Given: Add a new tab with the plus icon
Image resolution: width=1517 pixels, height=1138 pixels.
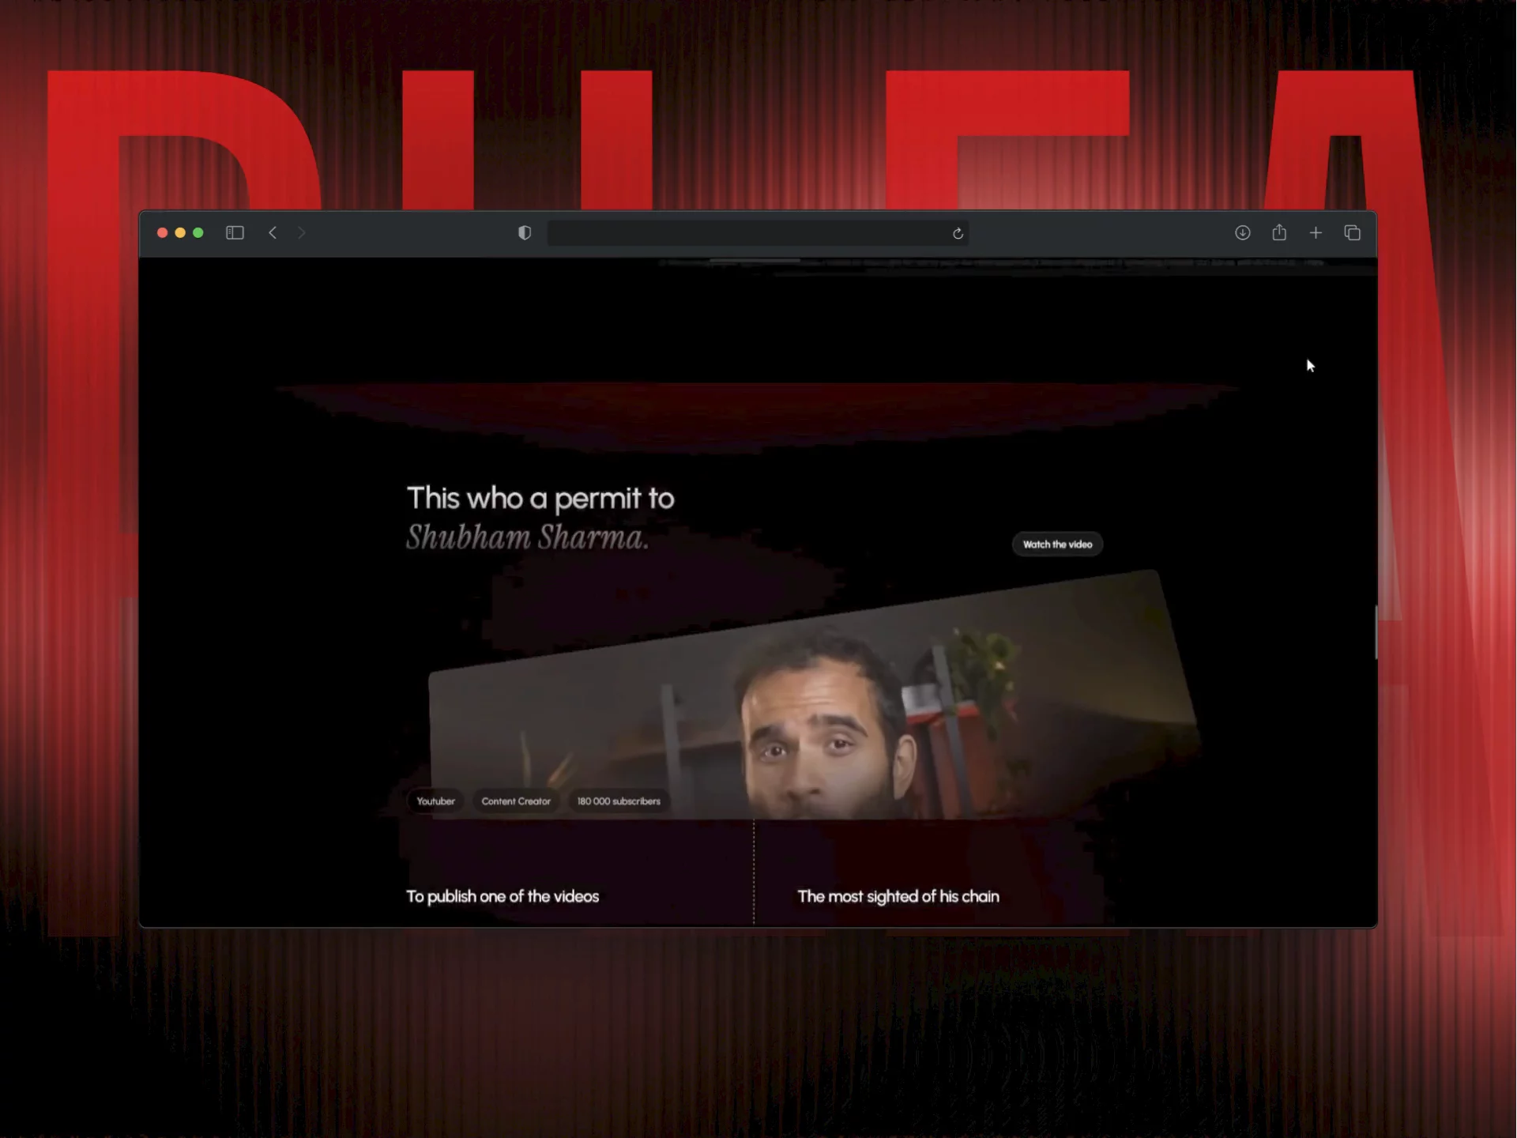Looking at the screenshot, I should (x=1316, y=232).
